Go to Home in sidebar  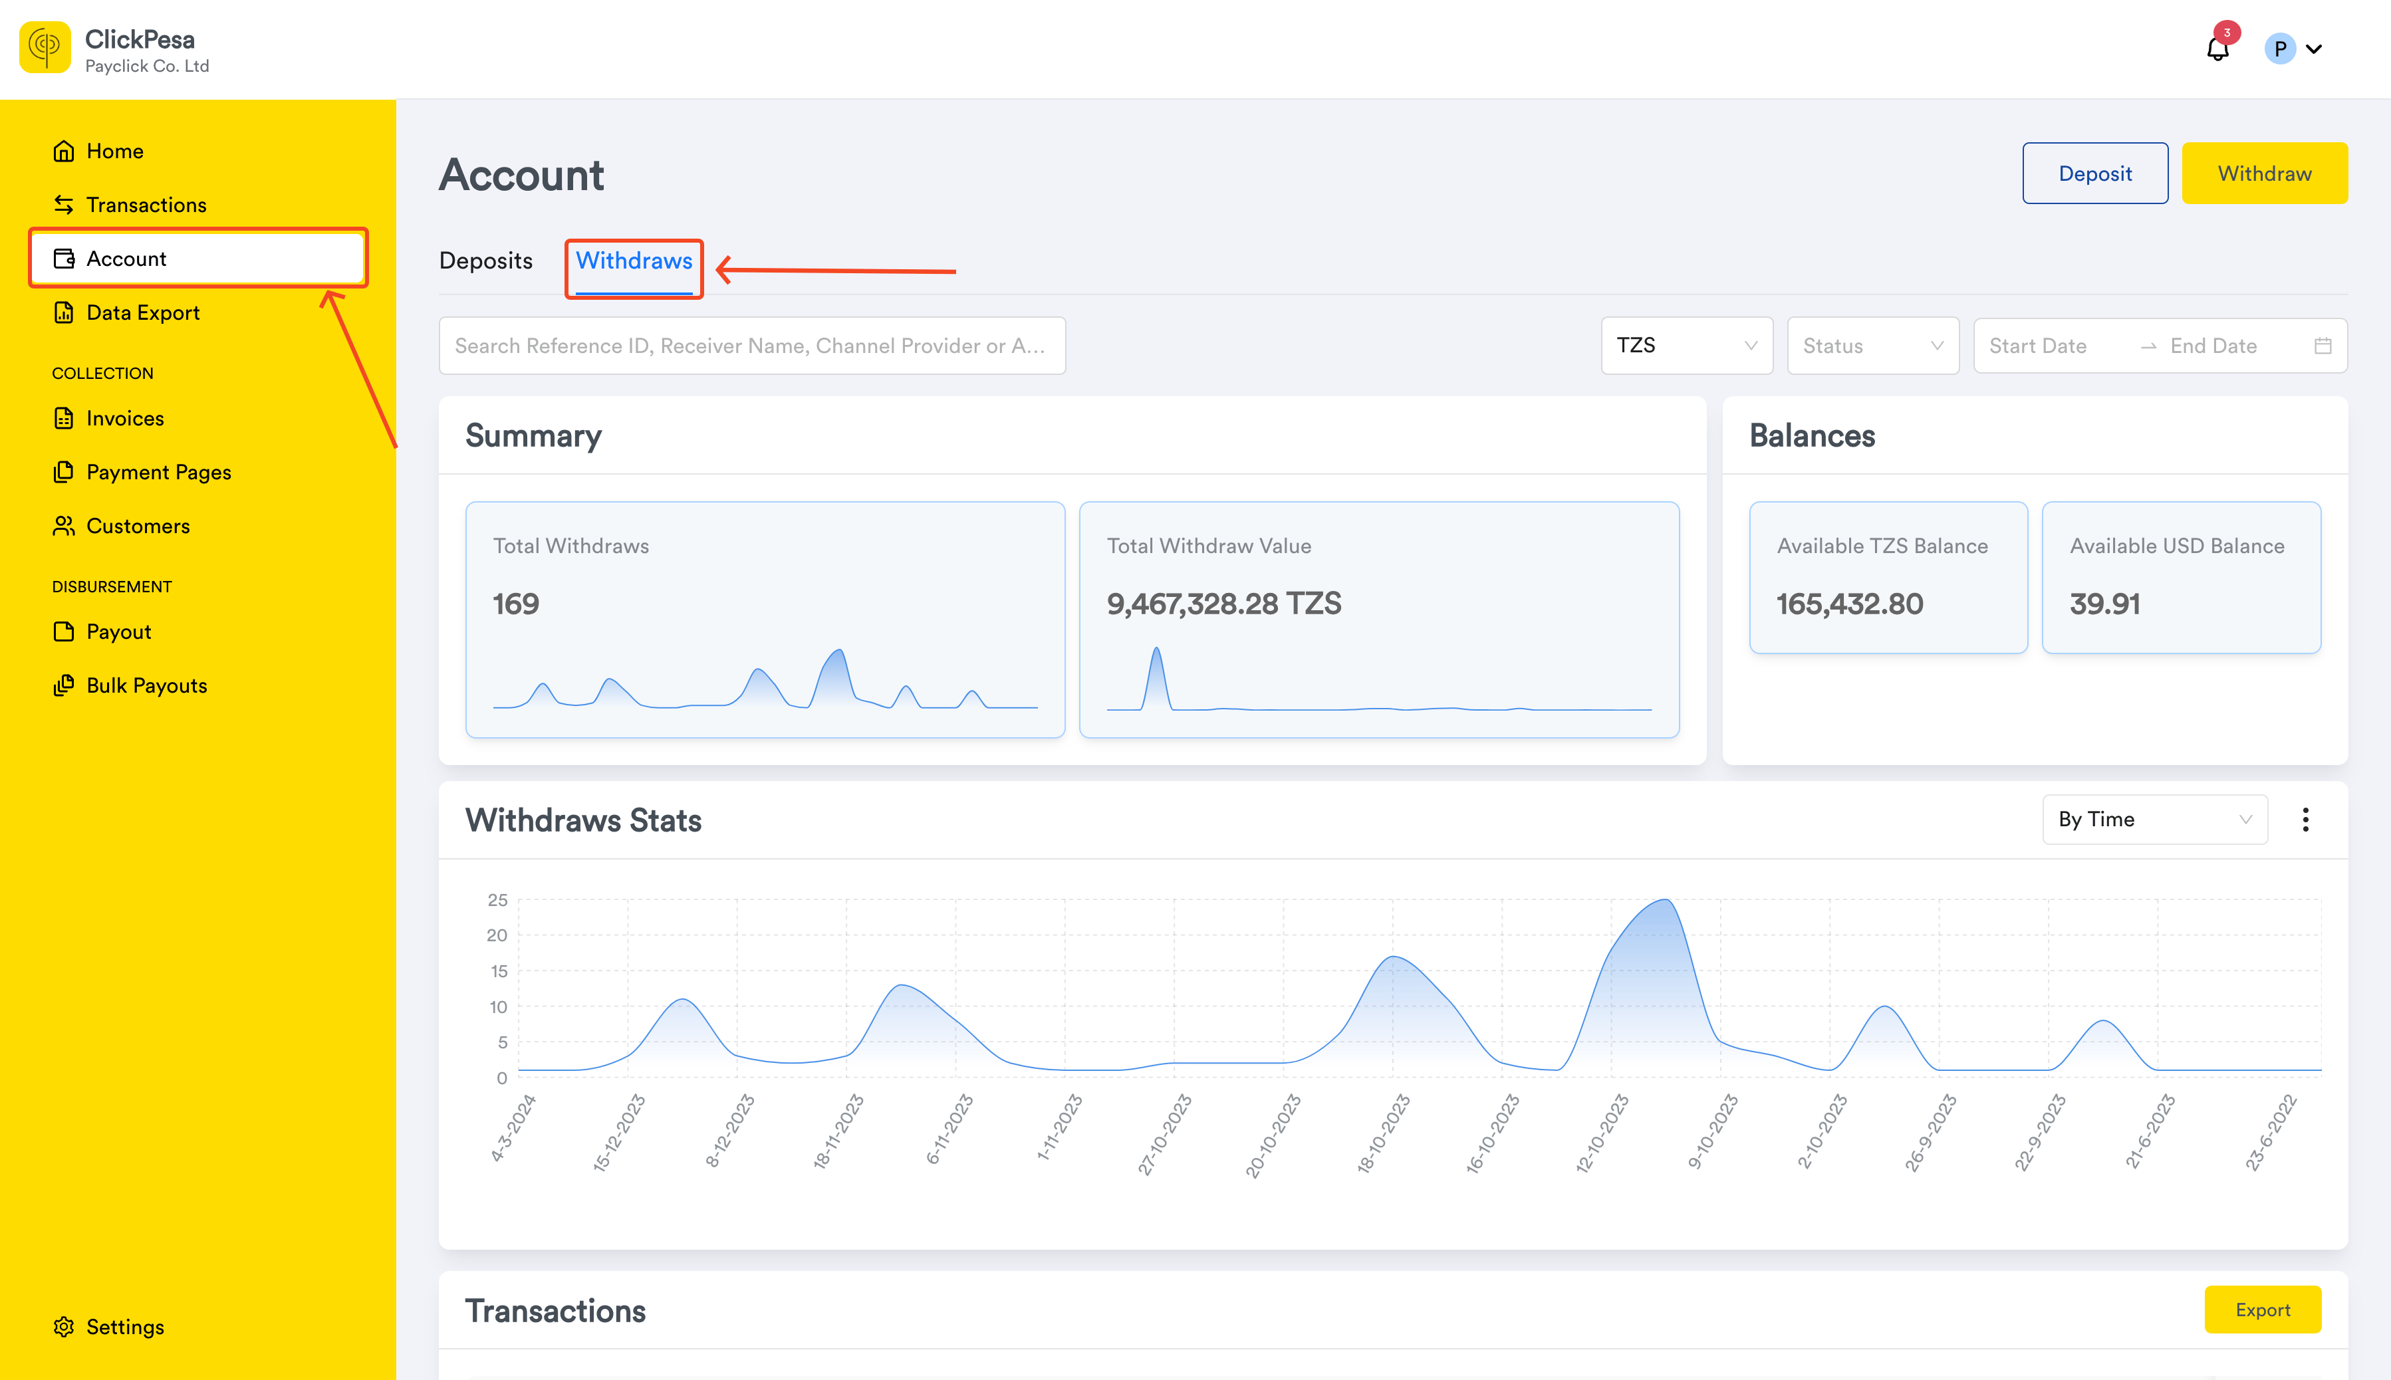[x=115, y=152]
